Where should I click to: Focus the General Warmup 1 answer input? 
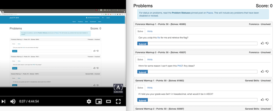tap(203, 100)
